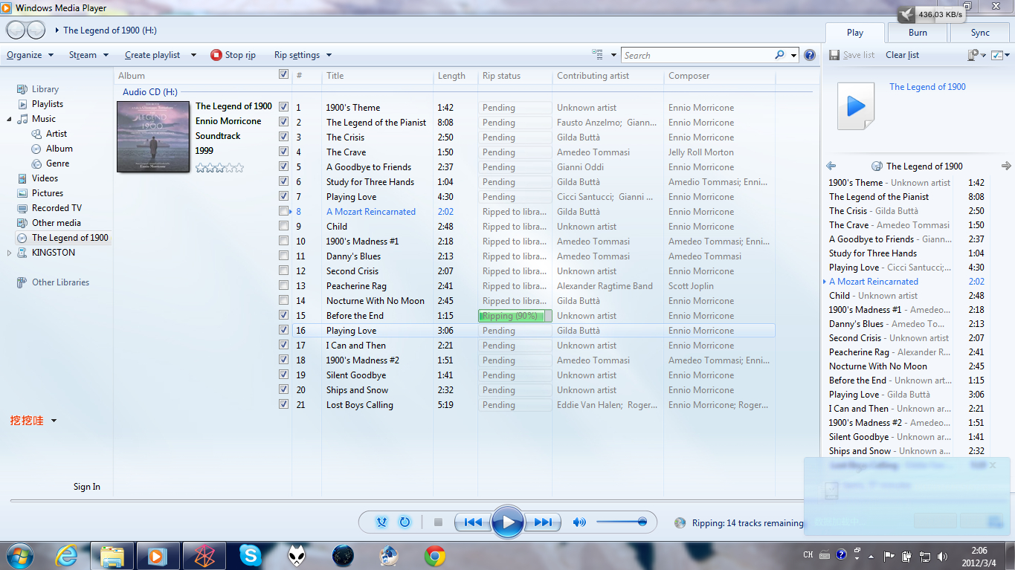This screenshot has width=1015, height=570.
Task: Click the arrow next to Create playlist
Action: (x=193, y=55)
